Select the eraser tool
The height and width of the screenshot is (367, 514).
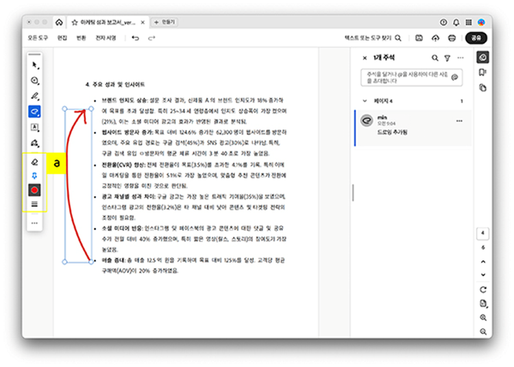click(x=35, y=162)
